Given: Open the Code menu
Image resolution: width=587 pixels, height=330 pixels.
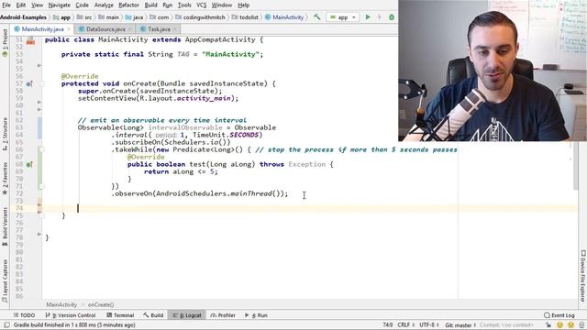Looking at the screenshot, I should point(82,5).
